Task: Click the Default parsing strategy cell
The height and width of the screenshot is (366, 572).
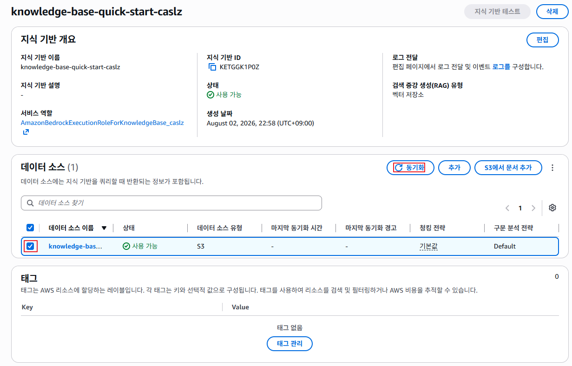Action: (505, 246)
